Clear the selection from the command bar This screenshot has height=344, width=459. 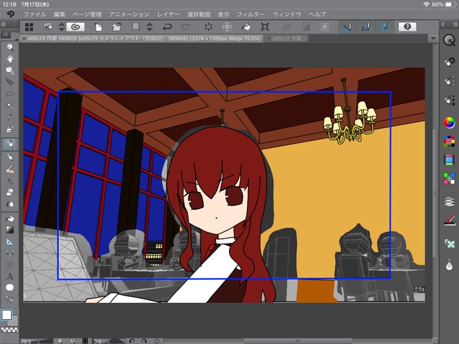[x=209, y=27]
